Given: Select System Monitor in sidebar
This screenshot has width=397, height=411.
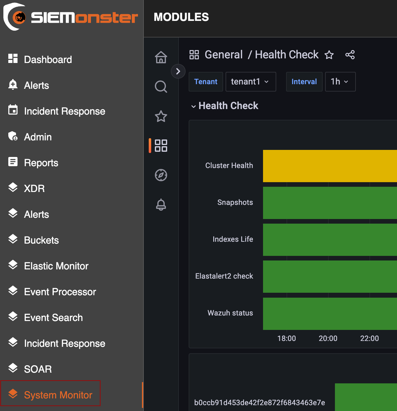Looking at the screenshot, I should point(58,395).
